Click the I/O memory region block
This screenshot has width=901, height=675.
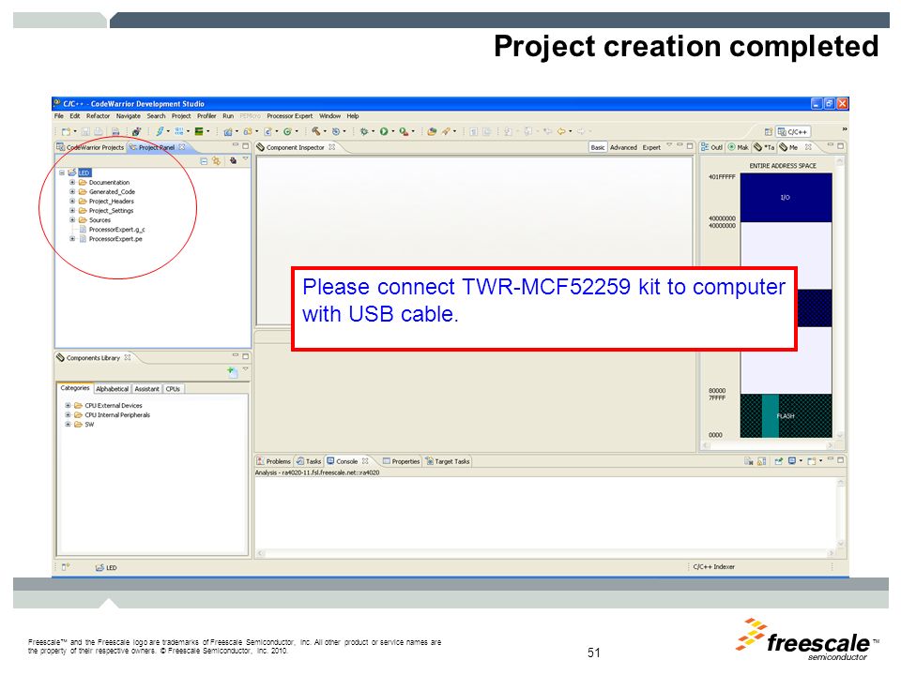click(786, 198)
